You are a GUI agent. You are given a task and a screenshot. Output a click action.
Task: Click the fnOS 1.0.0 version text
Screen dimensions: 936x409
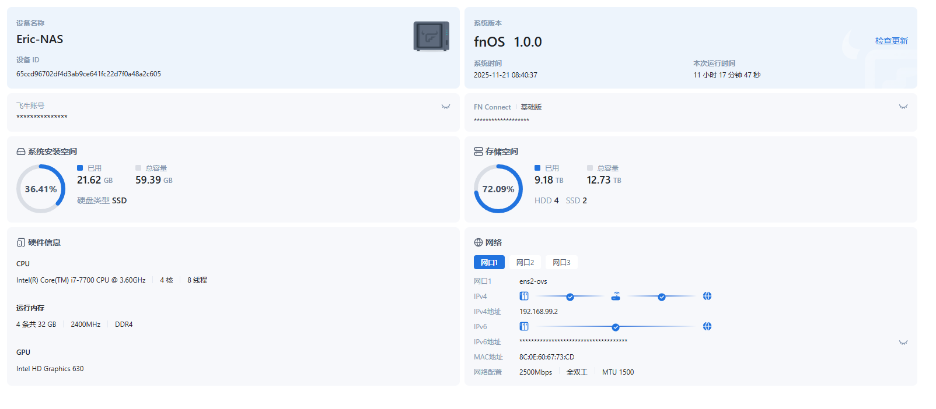click(508, 42)
